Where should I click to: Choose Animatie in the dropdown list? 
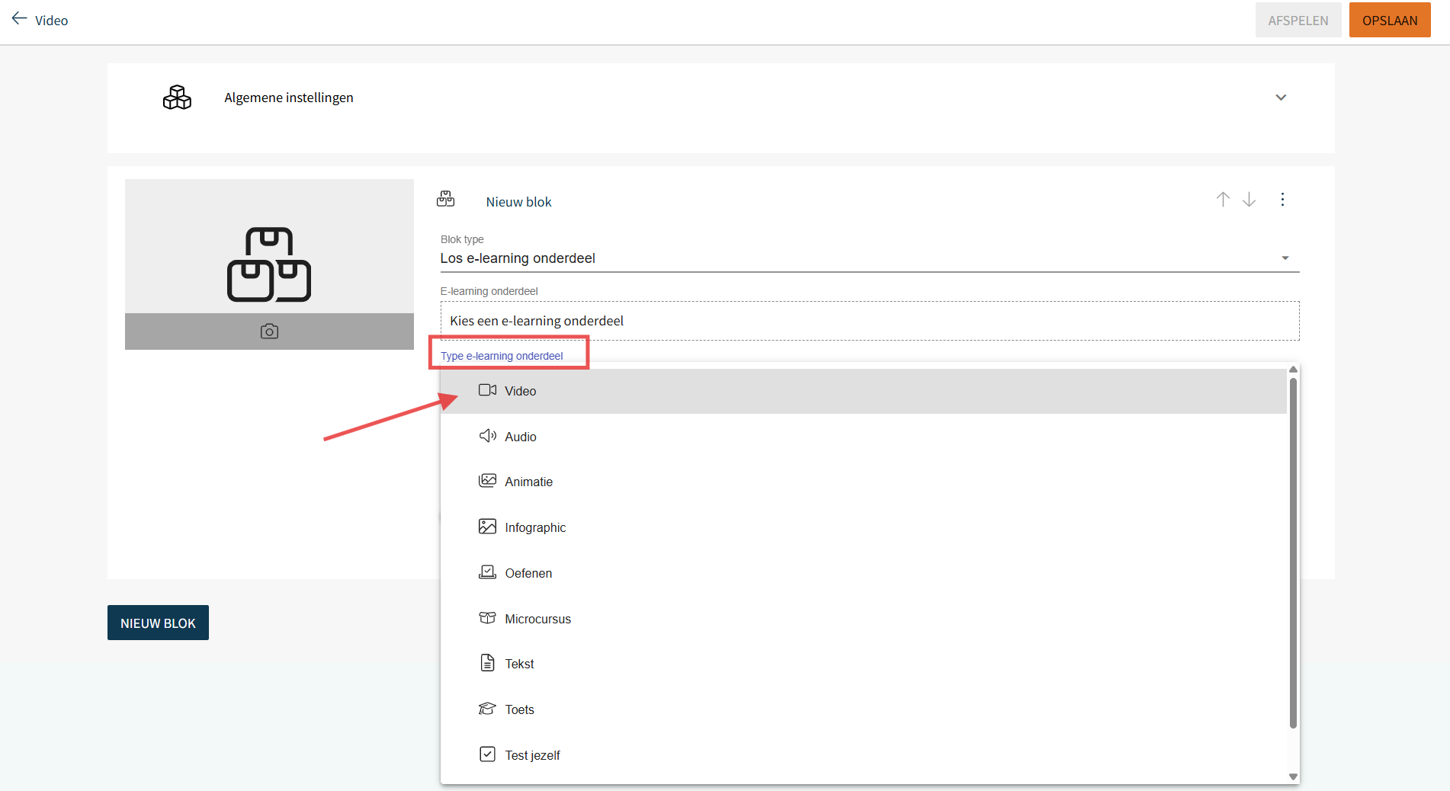528,482
